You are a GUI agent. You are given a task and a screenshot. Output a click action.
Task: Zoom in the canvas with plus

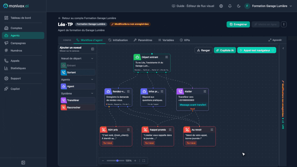(x=135, y=161)
